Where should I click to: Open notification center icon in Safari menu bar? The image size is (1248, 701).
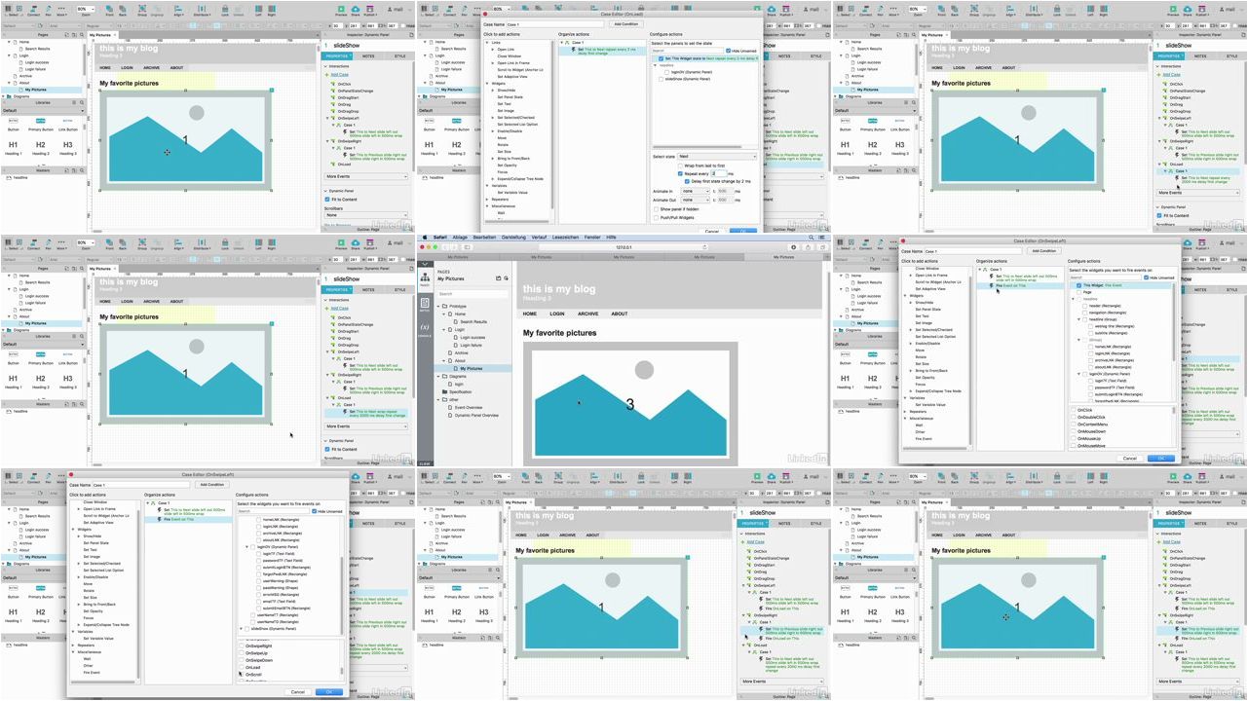point(822,237)
